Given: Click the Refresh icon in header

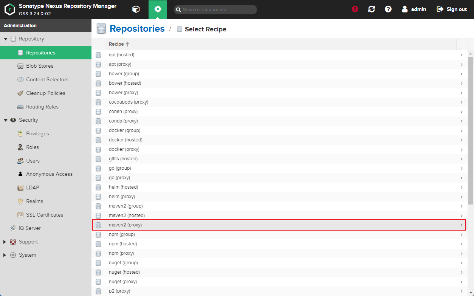Looking at the screenshot, I should point(372,9).
